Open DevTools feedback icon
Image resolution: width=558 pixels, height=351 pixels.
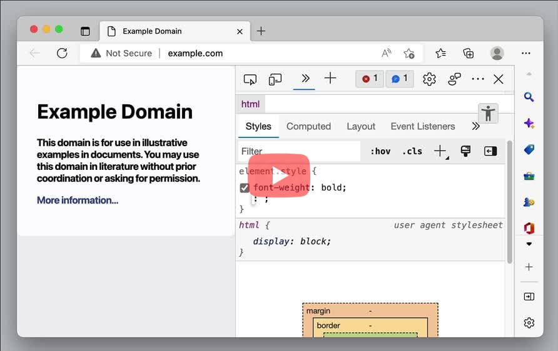pos(454,79)
